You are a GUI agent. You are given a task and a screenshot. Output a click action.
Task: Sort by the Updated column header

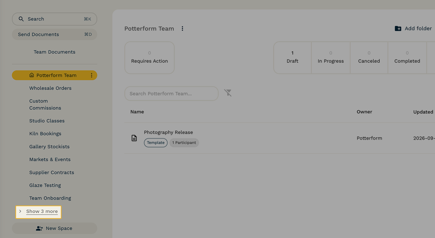pyautogui.click(x=423, y=112)
